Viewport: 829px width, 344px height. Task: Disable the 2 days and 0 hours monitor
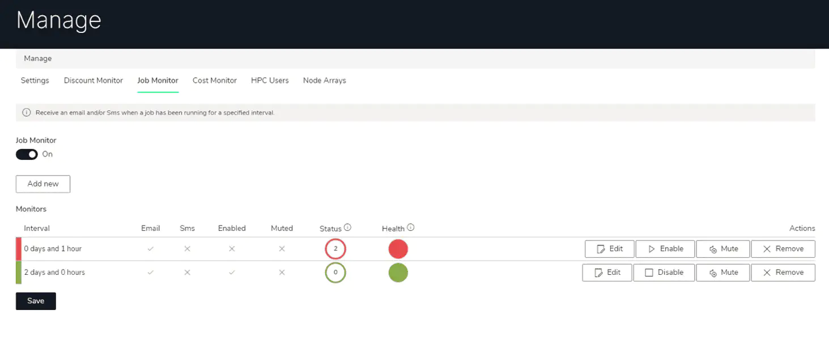(664, 273)
